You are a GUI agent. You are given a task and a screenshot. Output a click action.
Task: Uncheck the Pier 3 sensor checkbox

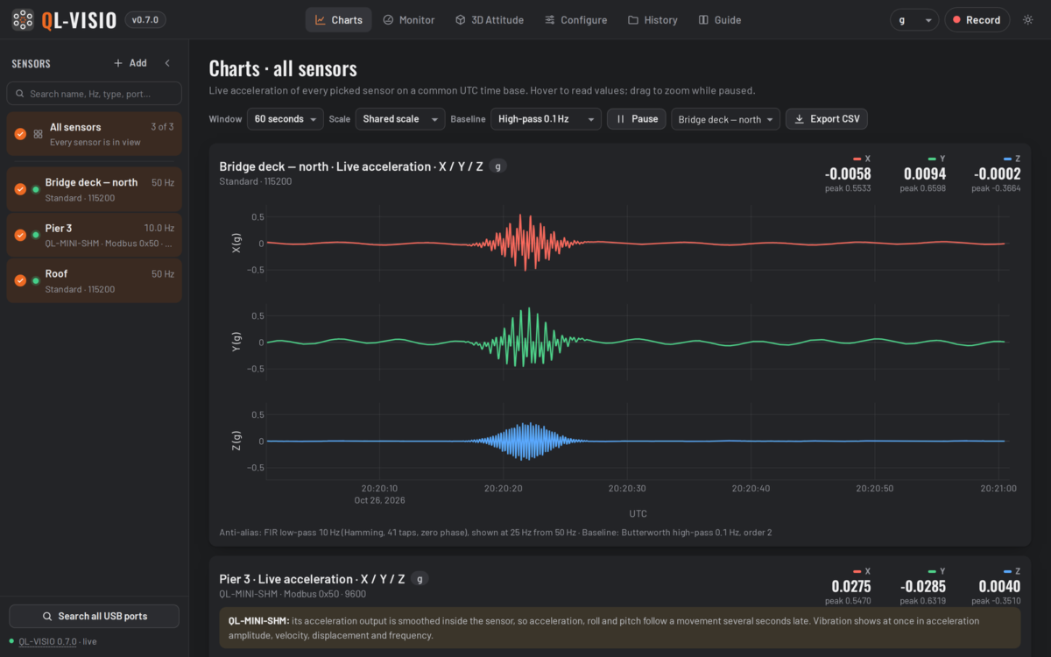[20, 235]
